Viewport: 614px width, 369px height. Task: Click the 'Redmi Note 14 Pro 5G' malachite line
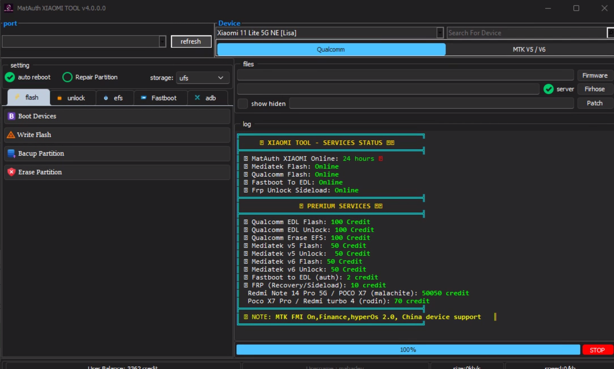358,293
